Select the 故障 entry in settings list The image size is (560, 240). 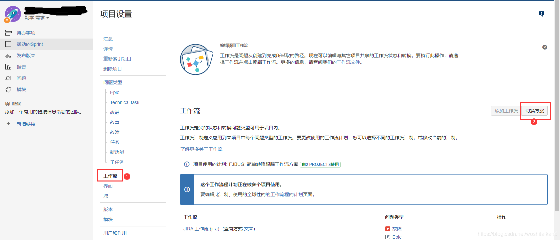pos(115,132)
